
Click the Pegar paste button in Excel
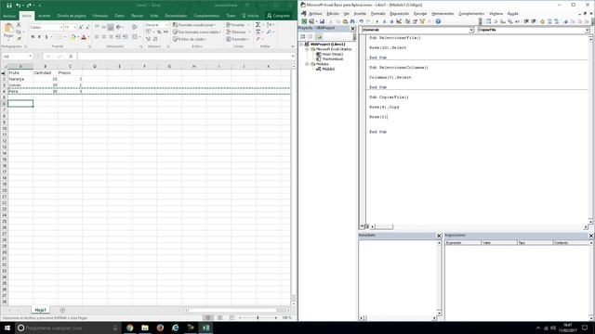8,31
